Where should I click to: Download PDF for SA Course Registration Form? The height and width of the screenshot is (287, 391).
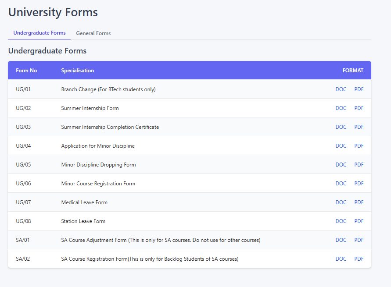pyautogui.click(x=359, y=259)
